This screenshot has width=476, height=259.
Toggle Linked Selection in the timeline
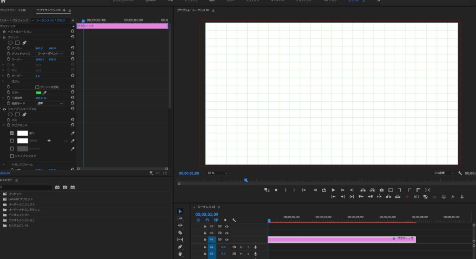point(216,220)
